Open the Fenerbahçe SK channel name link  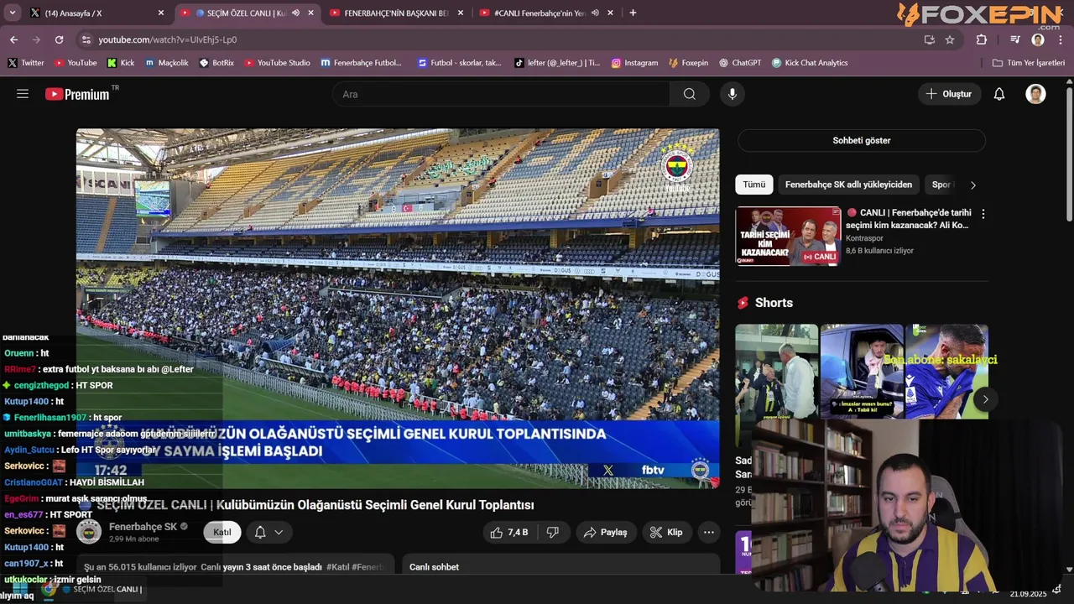(x=143, y=527)
